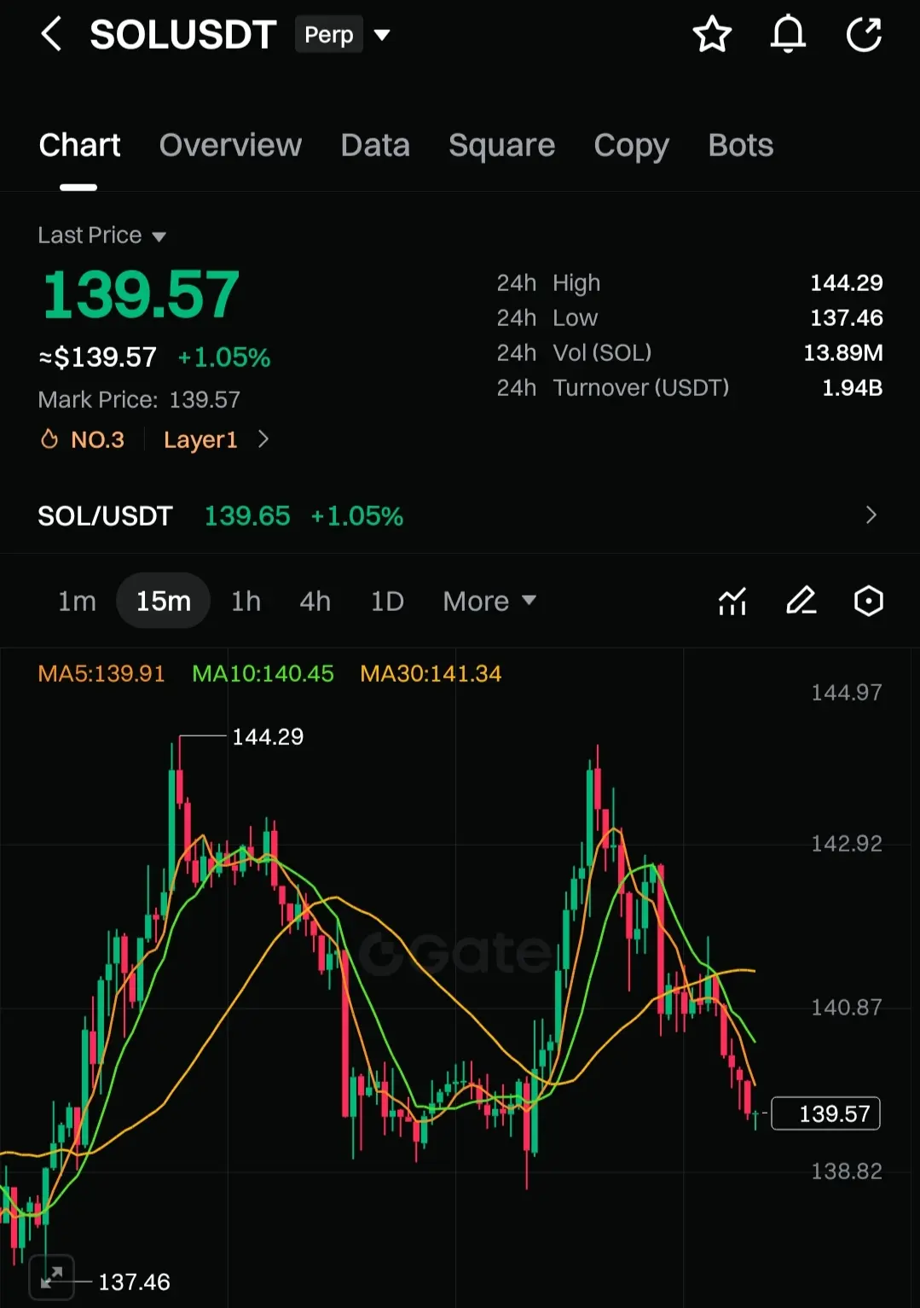Image resolution: width=920 pixels, height=1308 pixels.
Task: Tap the MA30:141.34 indicator label
Action: [431, 673]
